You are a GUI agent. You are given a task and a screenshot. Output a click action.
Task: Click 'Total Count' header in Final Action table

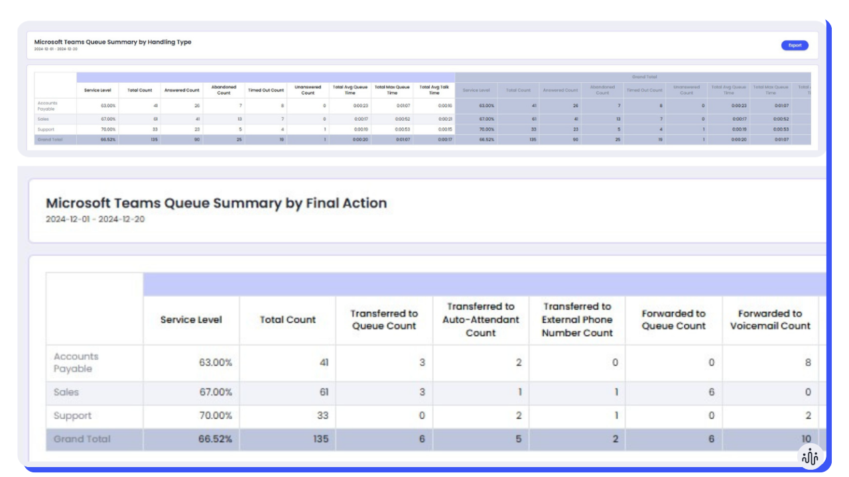287,320
